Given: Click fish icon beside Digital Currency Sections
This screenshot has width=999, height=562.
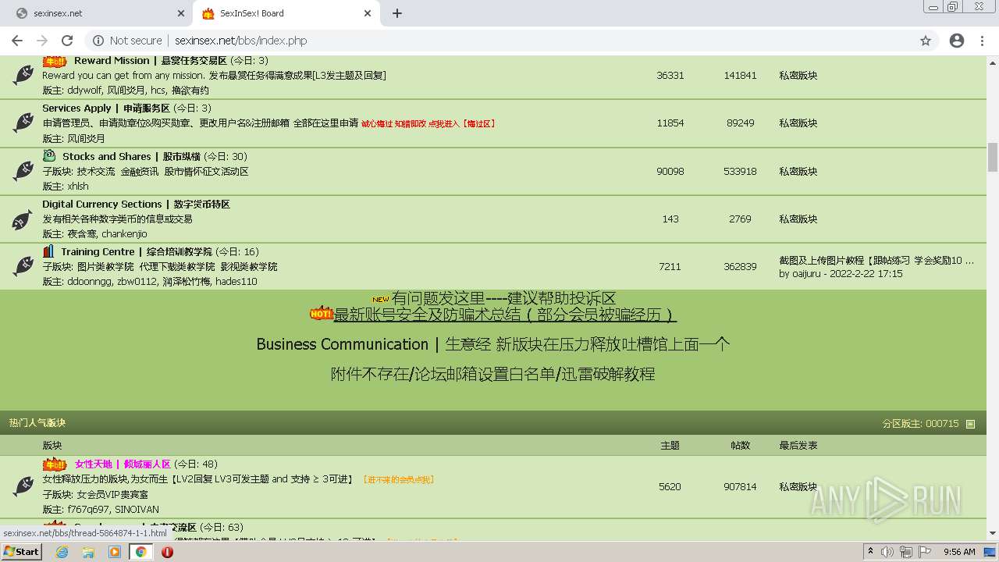Looking at the screenshot, I should [23, 219].
